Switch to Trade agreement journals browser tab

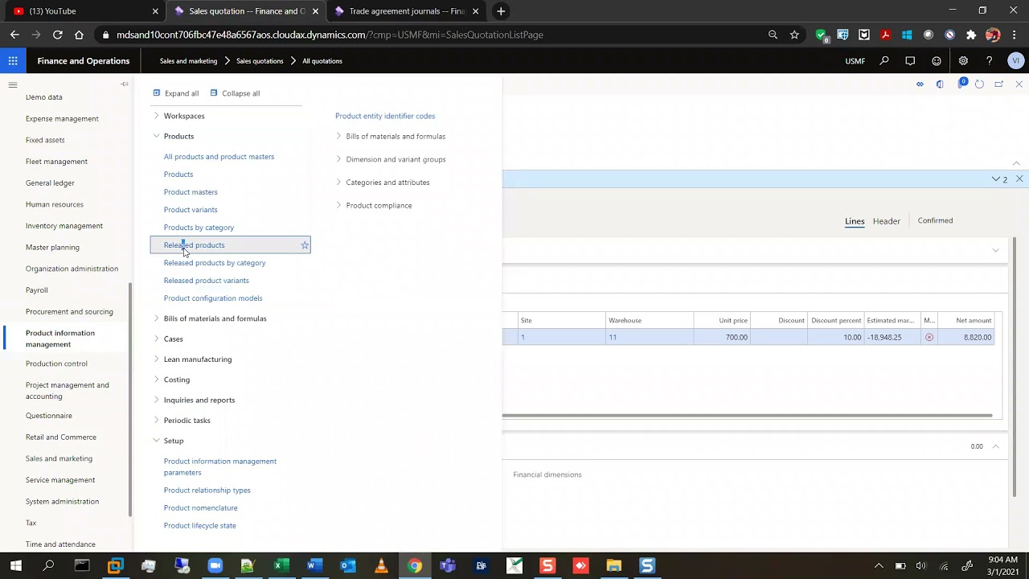coord(407,11)
